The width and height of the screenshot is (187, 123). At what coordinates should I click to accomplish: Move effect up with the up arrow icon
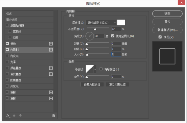tap(14, 116)
